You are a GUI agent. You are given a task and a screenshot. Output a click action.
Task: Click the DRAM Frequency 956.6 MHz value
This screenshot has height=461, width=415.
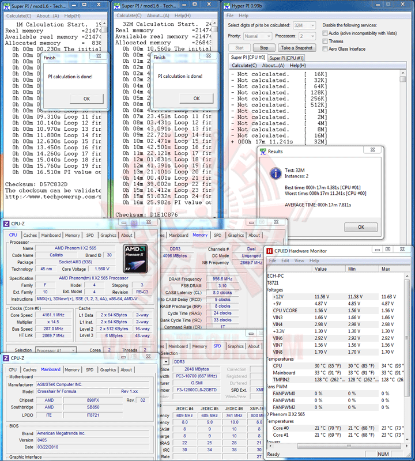click(x=222, y=279)
